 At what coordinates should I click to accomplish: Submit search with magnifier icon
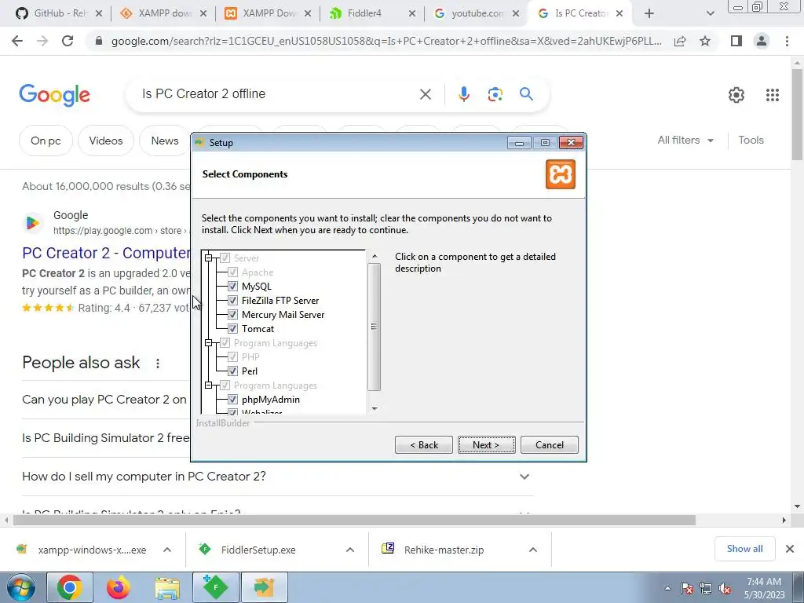pos(526,94)
